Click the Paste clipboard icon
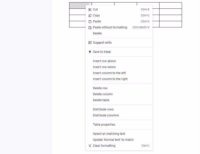 pyautogui.click(x=90, y=21)
